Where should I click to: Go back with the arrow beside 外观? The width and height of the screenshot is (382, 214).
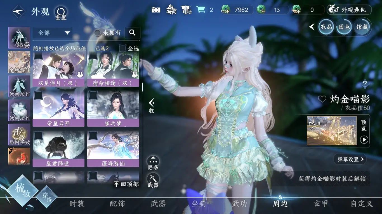pyautogui.click(x=18, y=11)
